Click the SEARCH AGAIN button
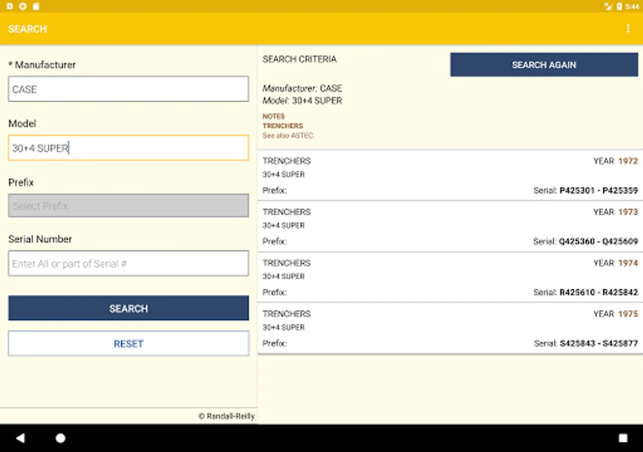 (544, 65)
